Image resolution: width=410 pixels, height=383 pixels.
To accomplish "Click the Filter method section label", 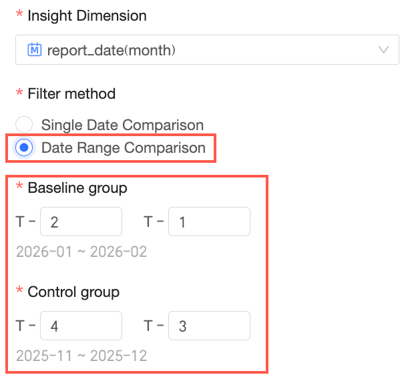I will (x=71, y=93).
